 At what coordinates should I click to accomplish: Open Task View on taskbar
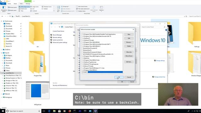pyautogui.click(x=44, y=111)
